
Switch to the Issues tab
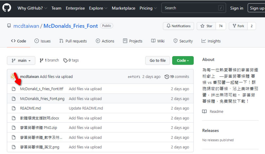pyautogui.click(x=43, y=41)
